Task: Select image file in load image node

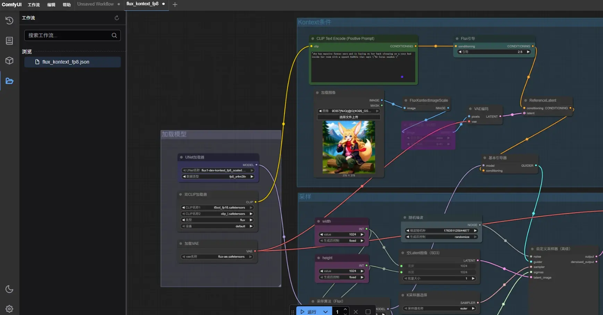Action: [349, 111]
